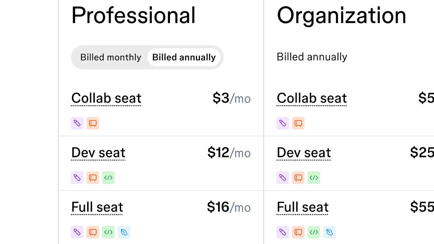Select the green code icon on Organization Dev seat
The width and height of the screenshot is (434, 244).
pyautogui.click(x=314, y=177)
